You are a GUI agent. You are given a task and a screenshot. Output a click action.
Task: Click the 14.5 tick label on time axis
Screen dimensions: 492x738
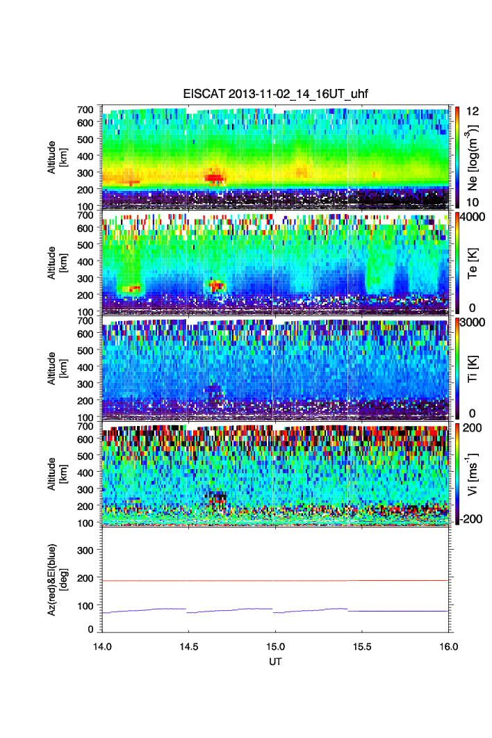[189, 647]
